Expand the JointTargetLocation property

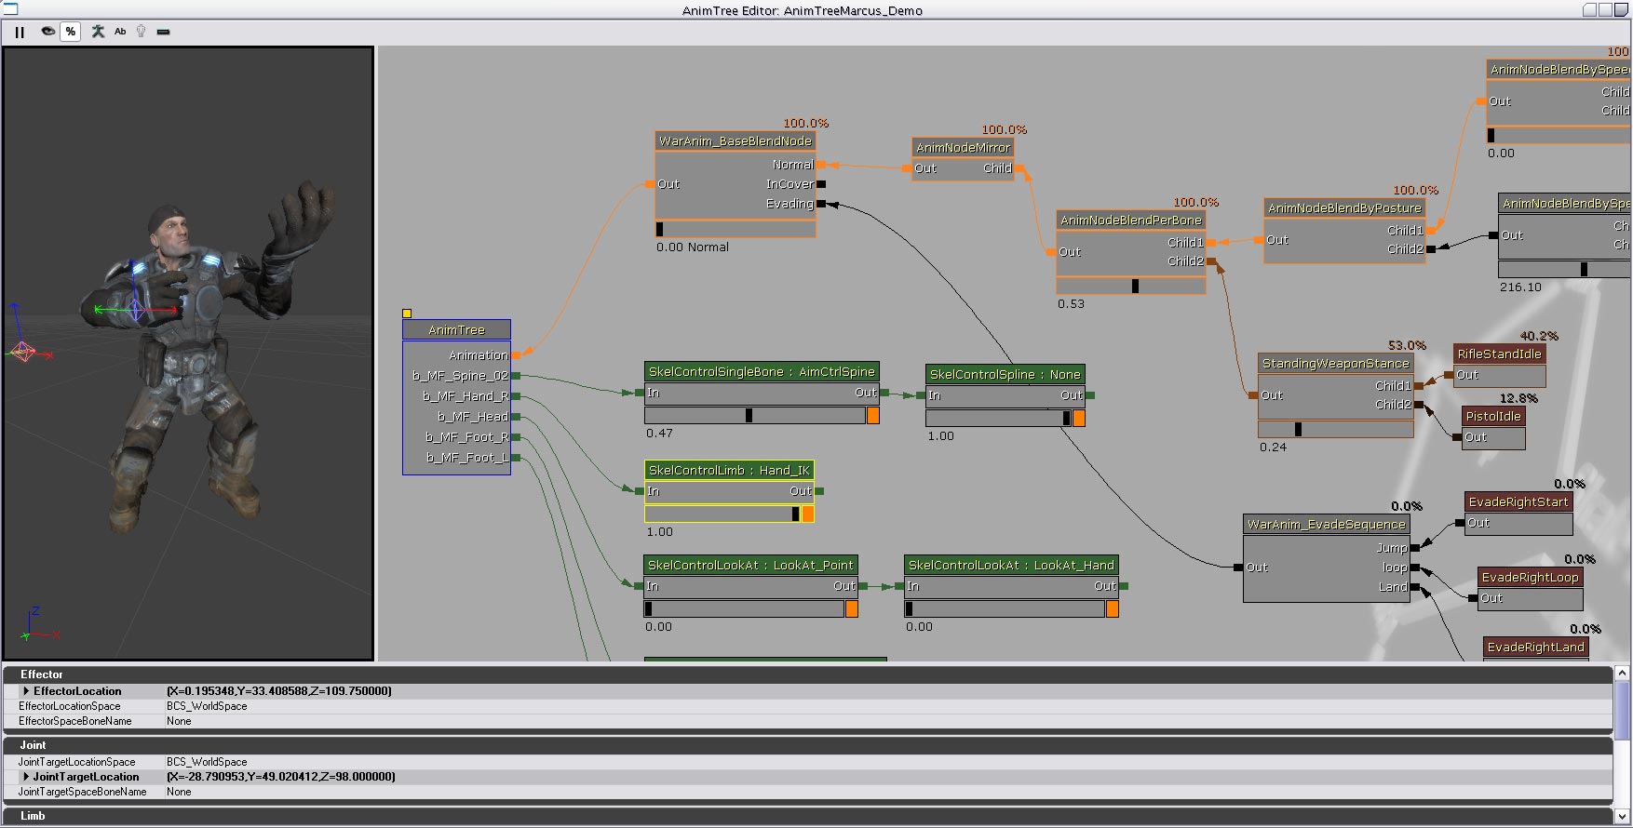pos(26,777)
